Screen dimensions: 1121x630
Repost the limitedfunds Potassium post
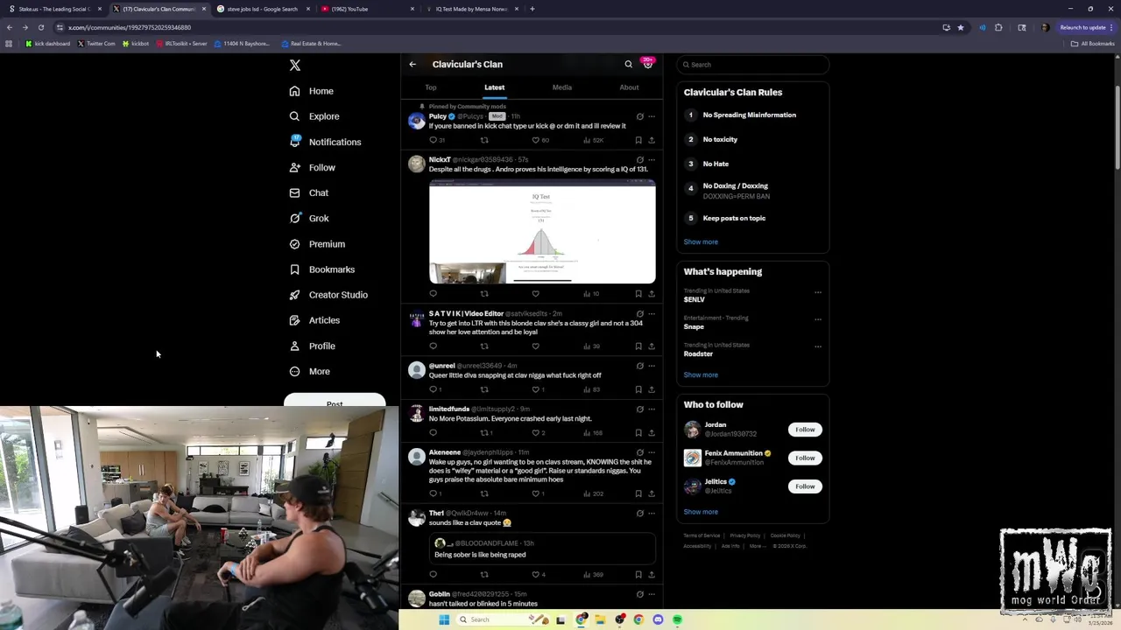click(484, 432)
